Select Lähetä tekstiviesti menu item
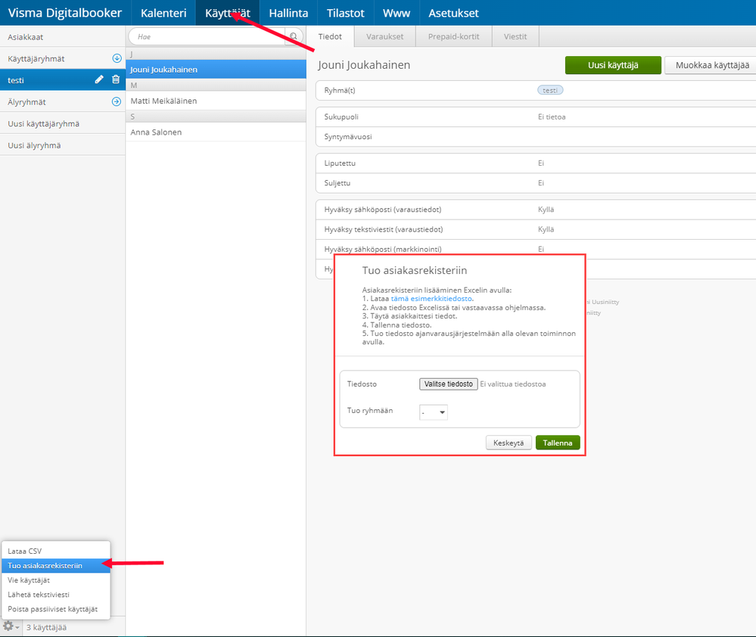Viewport: 756px width, 637px height. pyautogui.click(x=56, y=595)
